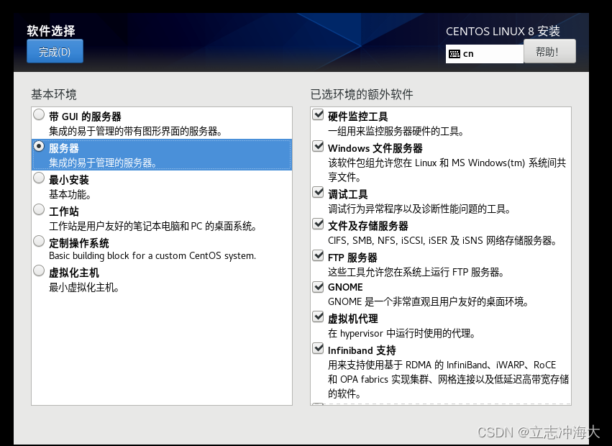Disable the FTP 服务器 checkbox

[318, 255]
